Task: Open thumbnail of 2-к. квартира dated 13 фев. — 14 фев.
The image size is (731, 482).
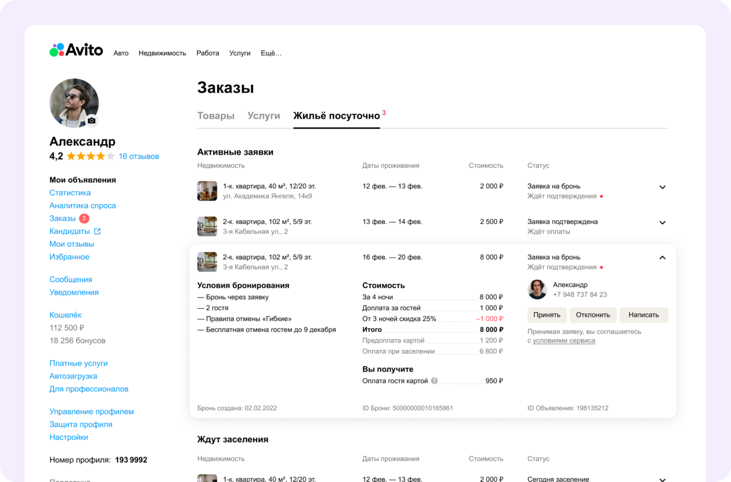Action: coord(207,226)
